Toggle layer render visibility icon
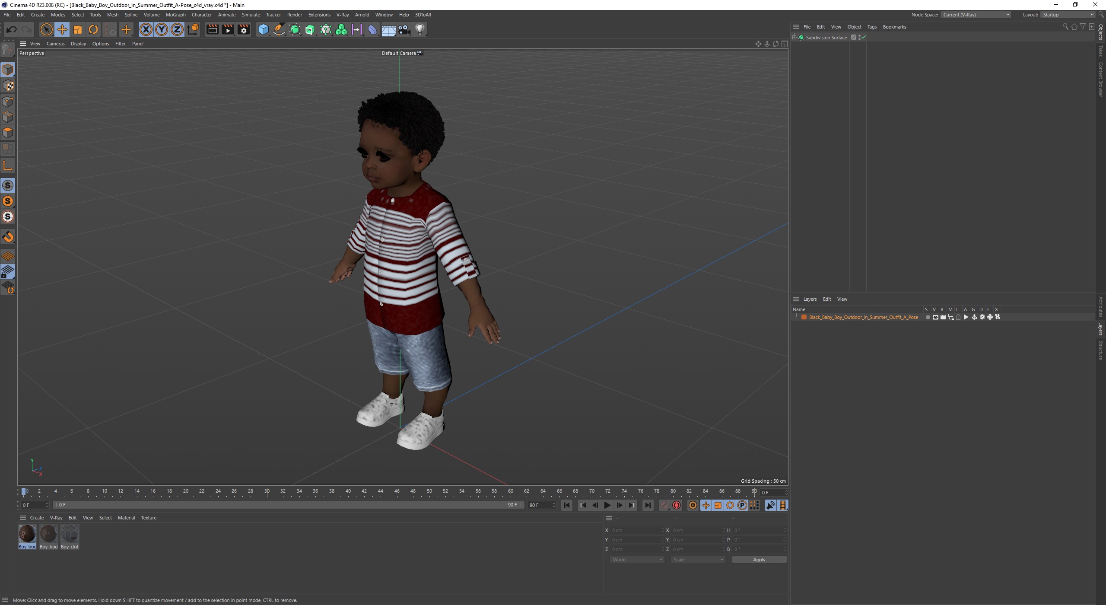The width and height of the screenshot is (1106, 605). [943, 317]
